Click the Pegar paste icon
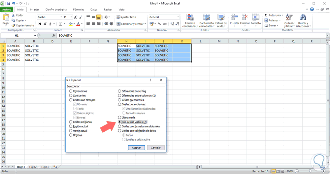 [6, 17]
